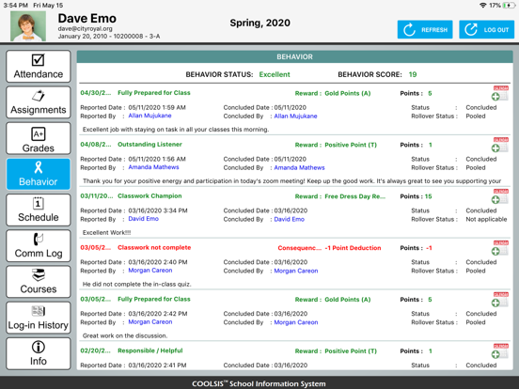The width and height of the screenshot is (519, 389).
Task: Click the 'Not applicable' rollover status
Action: coord(486,219)
